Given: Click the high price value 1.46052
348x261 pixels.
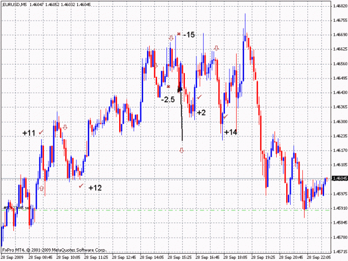Looking at the screenshot, I should point(52,4).
